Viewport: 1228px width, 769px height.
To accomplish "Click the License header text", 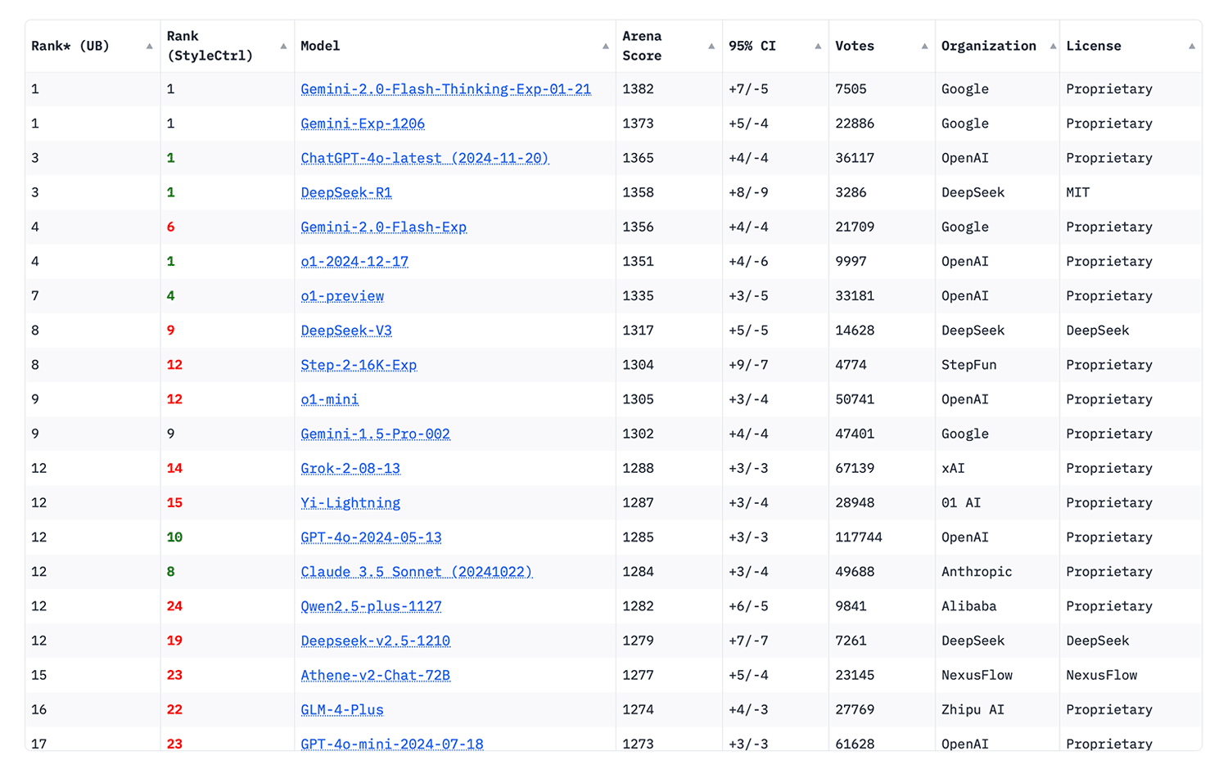I will click(x=1094, y=47).
